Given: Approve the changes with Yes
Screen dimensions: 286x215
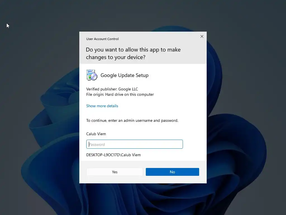Looking at the screenshot, I should [x=115, y=172].
